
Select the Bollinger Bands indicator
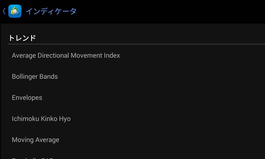point(35,76)
